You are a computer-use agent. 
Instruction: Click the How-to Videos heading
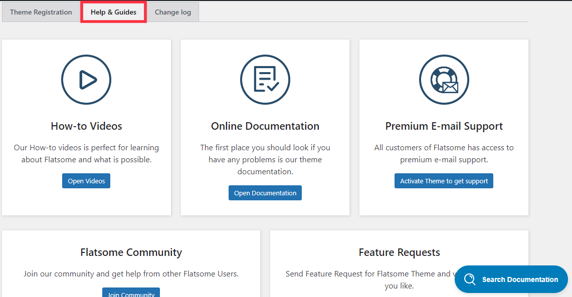[86, 126]
